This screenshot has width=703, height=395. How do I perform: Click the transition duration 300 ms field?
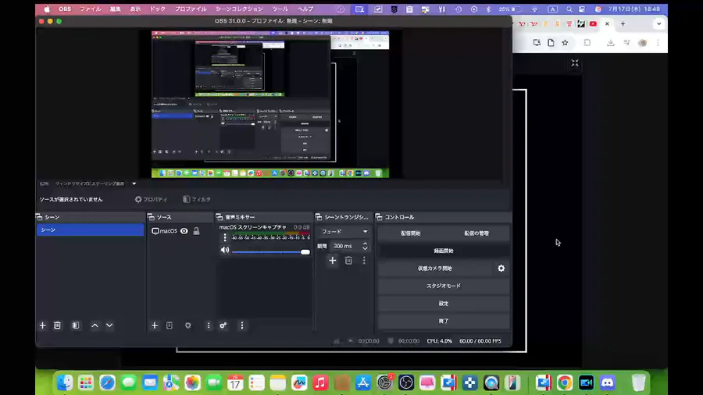click(x=345, y=246)
